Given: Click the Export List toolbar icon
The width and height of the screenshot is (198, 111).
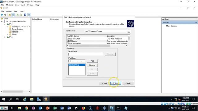Looking at the screenshot, I should pos(21,15).
